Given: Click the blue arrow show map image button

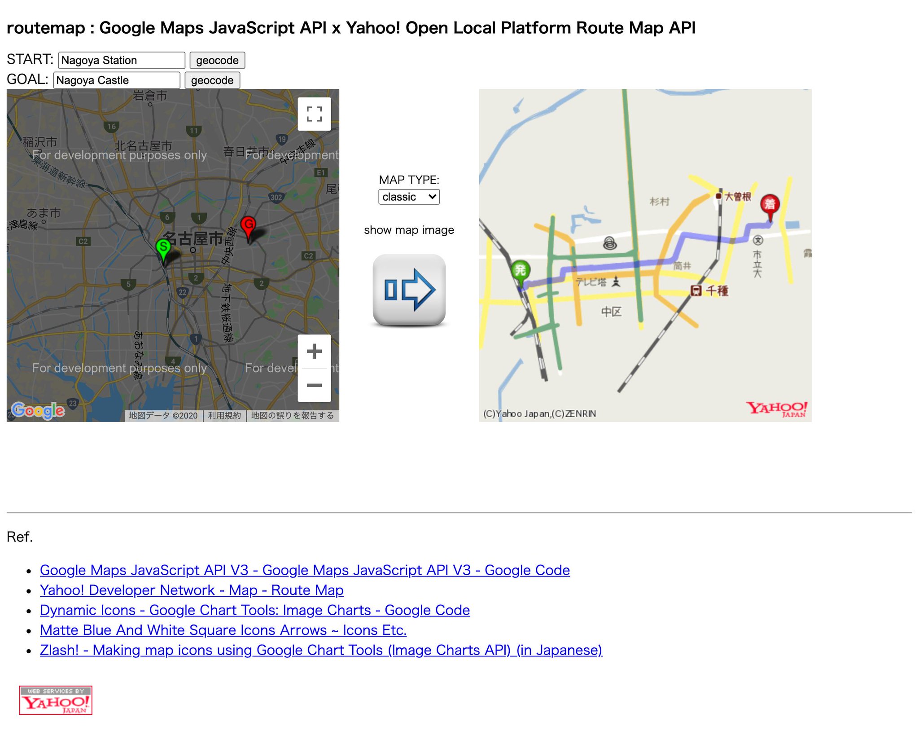Looking at the screenshot, I should pos(409,290).
